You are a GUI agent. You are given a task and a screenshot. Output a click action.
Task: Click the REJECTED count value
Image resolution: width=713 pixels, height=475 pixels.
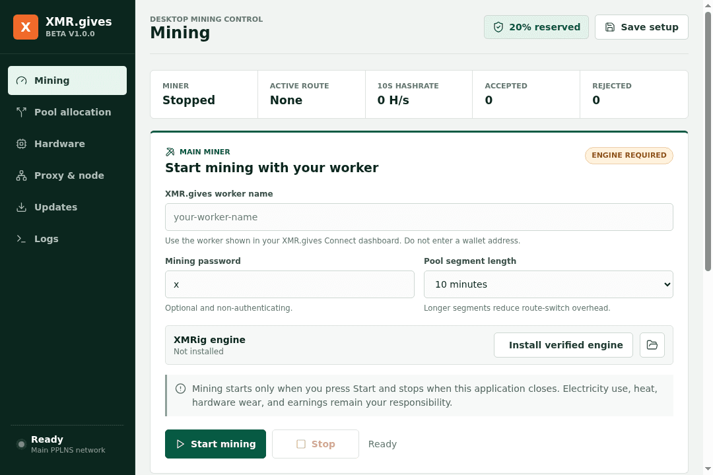point(596,100)
